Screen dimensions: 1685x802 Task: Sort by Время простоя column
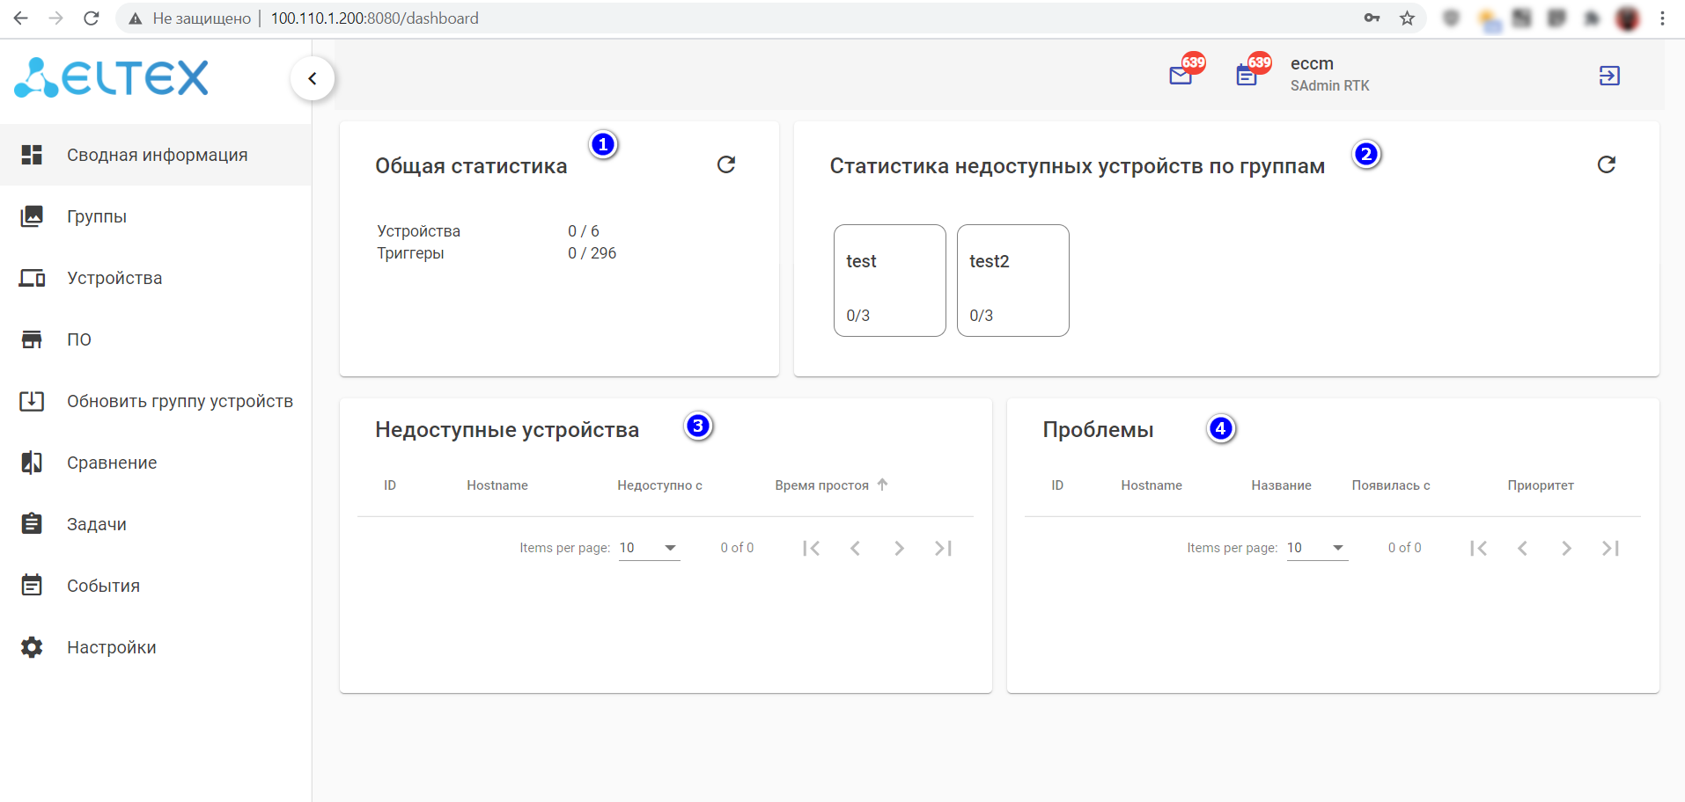pyautogui.click(x=822, y=485)
